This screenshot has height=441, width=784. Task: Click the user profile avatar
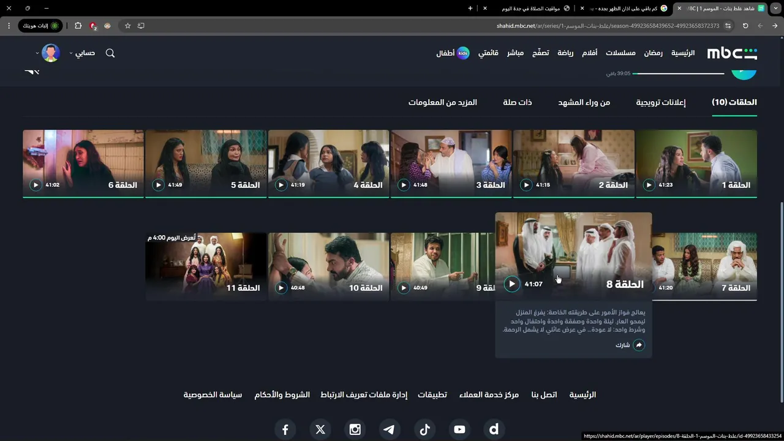[x=51, y=53]
